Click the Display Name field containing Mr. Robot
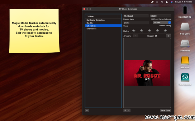This screenshot has height=121, width=195. pos(136,16)
